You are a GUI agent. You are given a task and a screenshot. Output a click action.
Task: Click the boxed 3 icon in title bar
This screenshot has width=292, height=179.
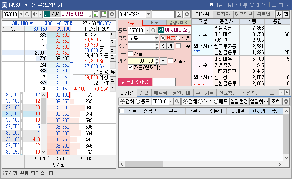[258, 5]
